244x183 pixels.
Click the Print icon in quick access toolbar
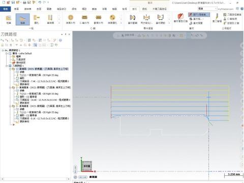pos(24,3)
